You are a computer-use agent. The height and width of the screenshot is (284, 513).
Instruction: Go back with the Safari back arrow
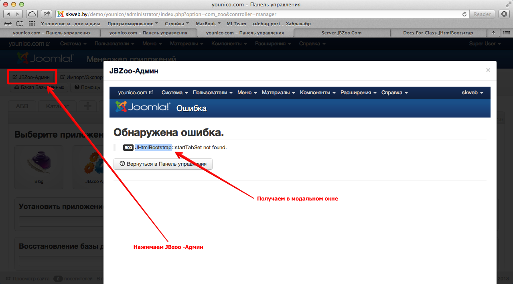pyautogui.click(x=8, y=14)
